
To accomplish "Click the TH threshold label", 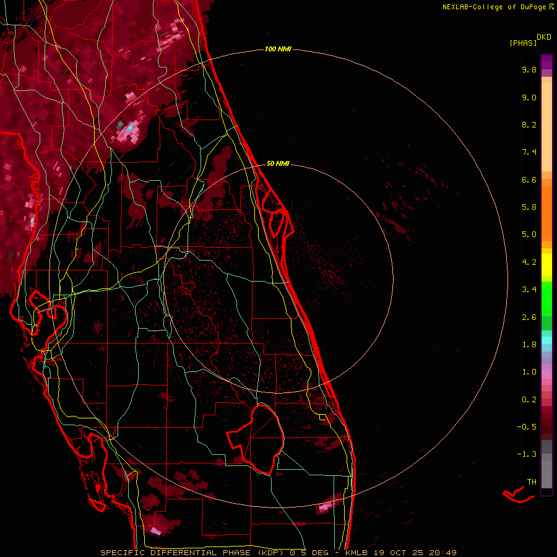I will tap(532, 482).
